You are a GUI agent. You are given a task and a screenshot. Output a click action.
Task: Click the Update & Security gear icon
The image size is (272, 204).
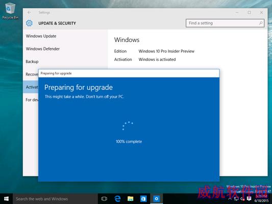click(x=29, y=23)
